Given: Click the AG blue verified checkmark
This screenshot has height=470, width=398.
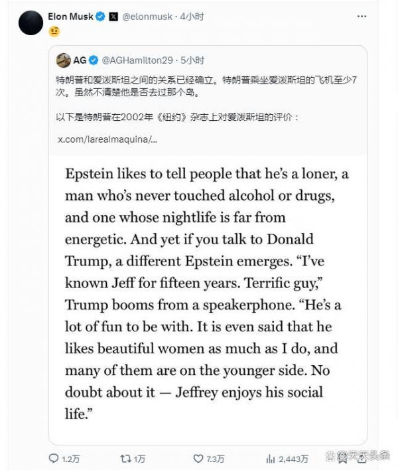Looking at the screenshot, I should tap(94, 60).
